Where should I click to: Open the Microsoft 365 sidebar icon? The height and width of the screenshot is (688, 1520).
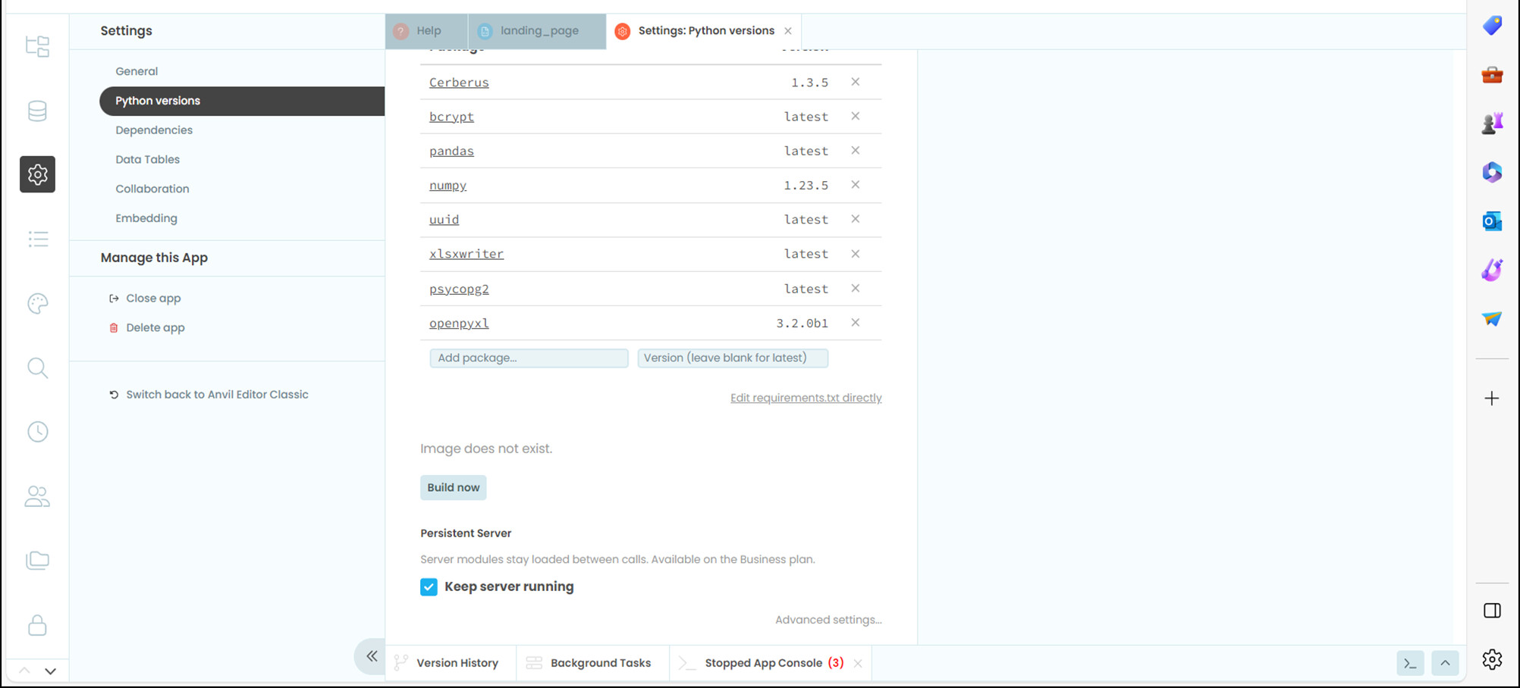tap(1492, 172)
